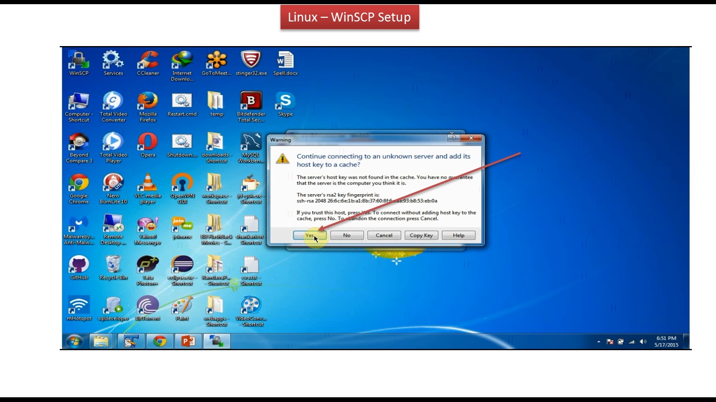Screen dimensions: 716x402
Task: Select the Recycle Bin icon
Action: coord(113,268)
